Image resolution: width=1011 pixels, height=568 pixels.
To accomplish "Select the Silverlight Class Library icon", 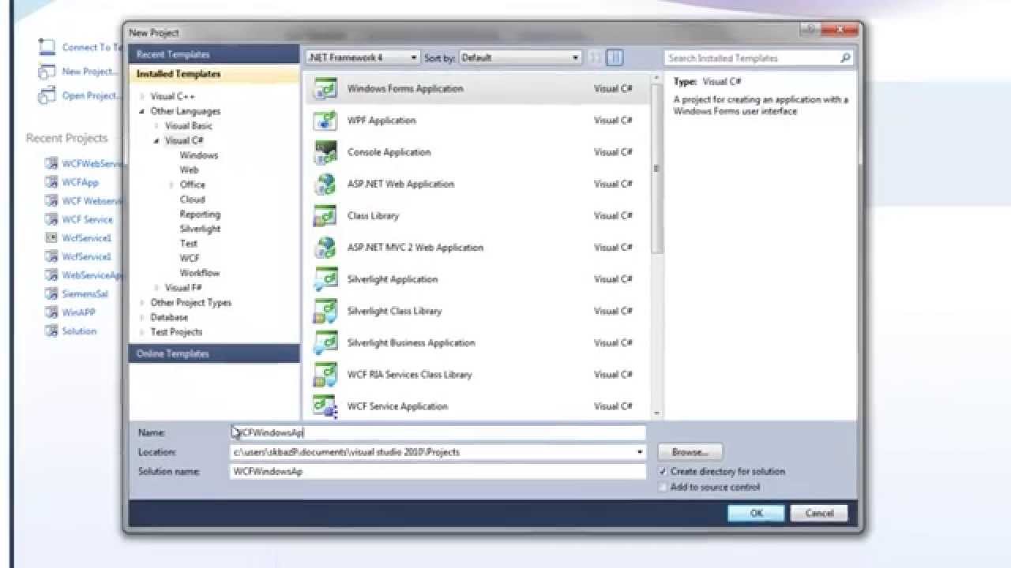I will tap(325, 311).
